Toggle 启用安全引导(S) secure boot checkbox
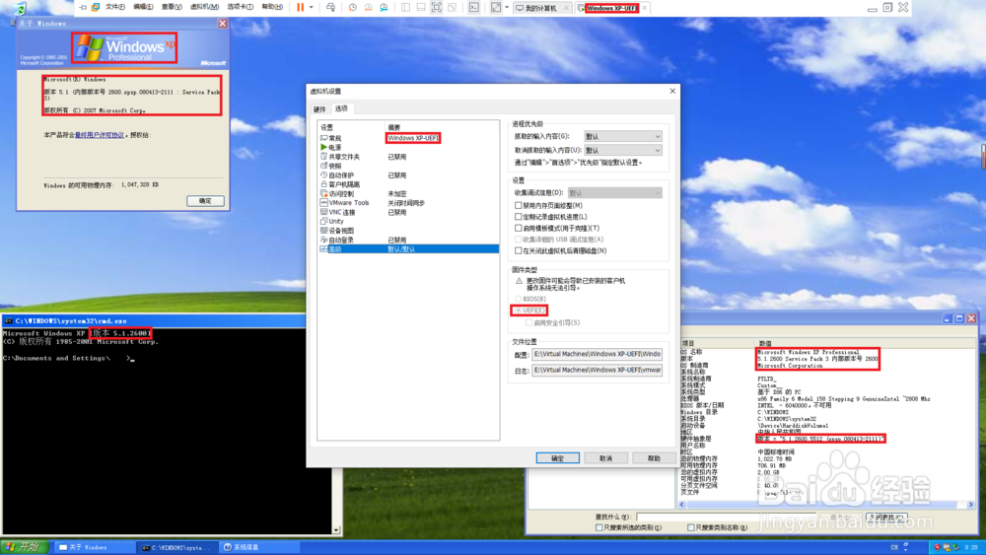Screen dimensions: 986x555 coord(528,323)
